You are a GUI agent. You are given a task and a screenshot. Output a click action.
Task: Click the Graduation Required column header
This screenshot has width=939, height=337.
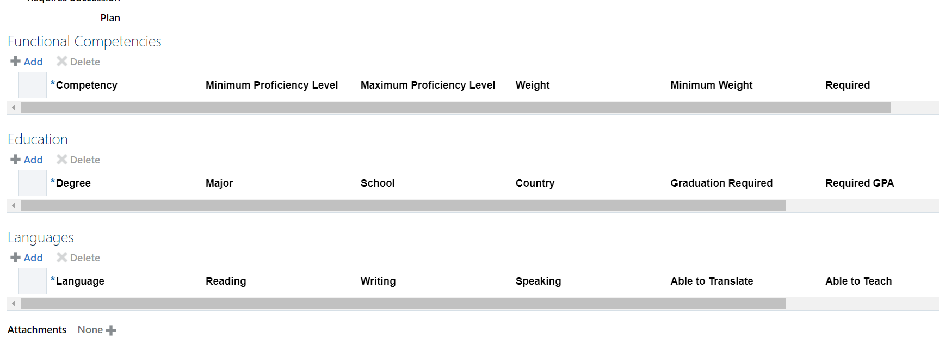pos(721,183)
